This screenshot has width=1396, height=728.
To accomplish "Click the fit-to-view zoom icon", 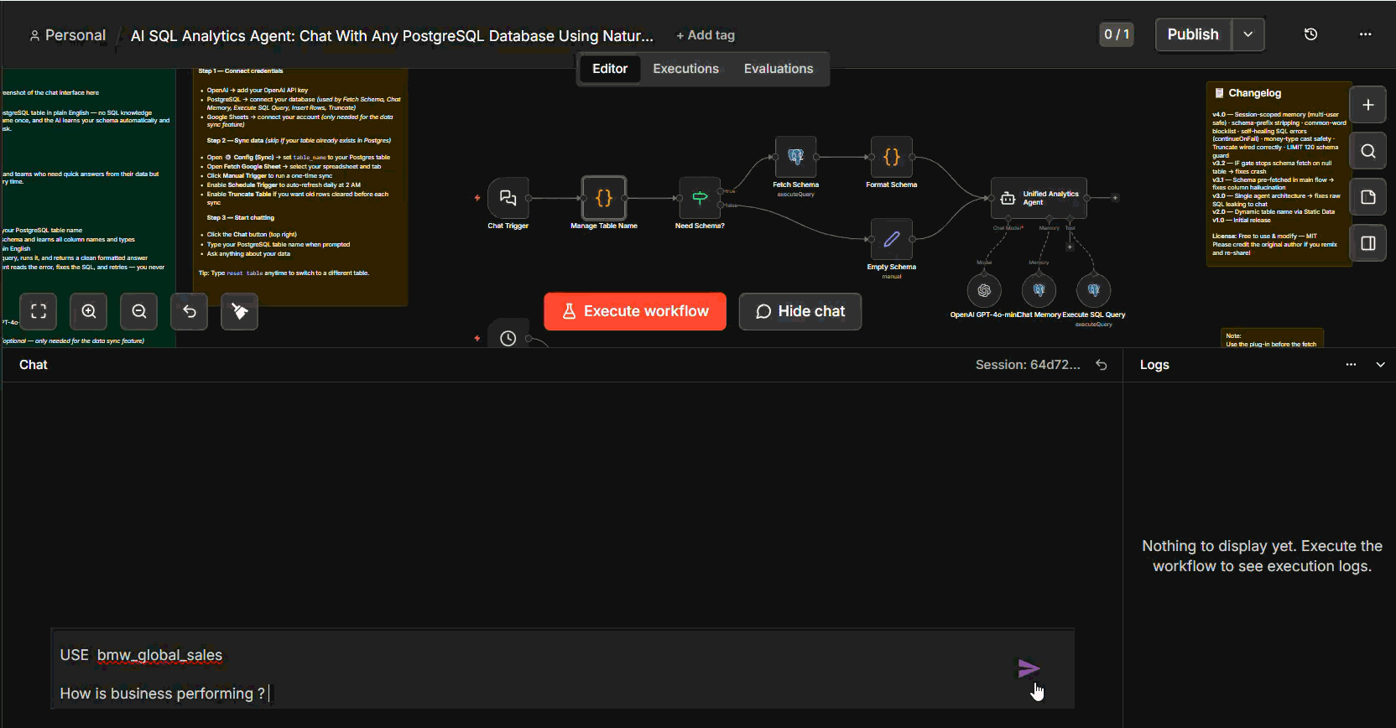I will tap(39, 312).
